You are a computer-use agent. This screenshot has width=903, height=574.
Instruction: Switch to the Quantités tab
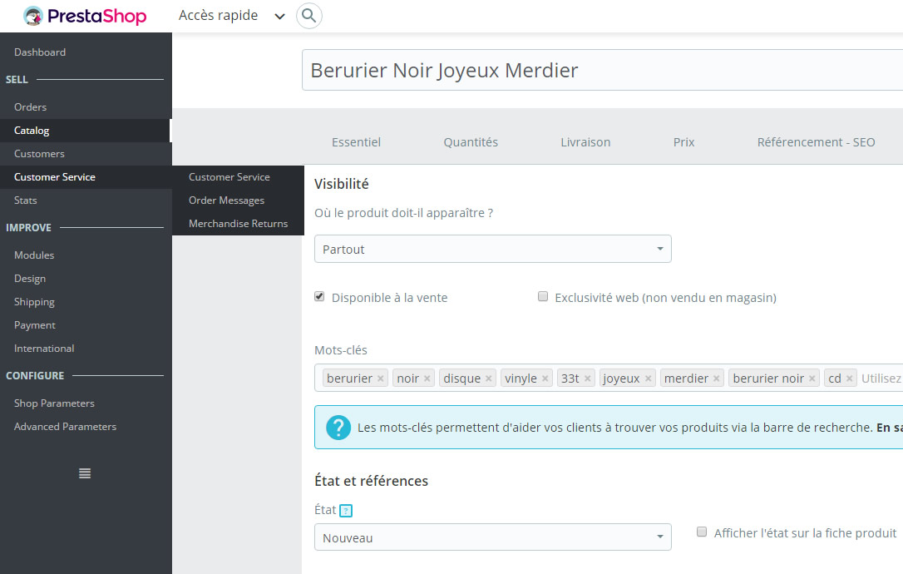pyautogui.click(x=471, y=142)
